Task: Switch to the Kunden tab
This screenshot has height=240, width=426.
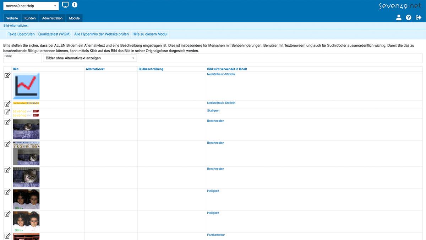Action: (30, 18)
